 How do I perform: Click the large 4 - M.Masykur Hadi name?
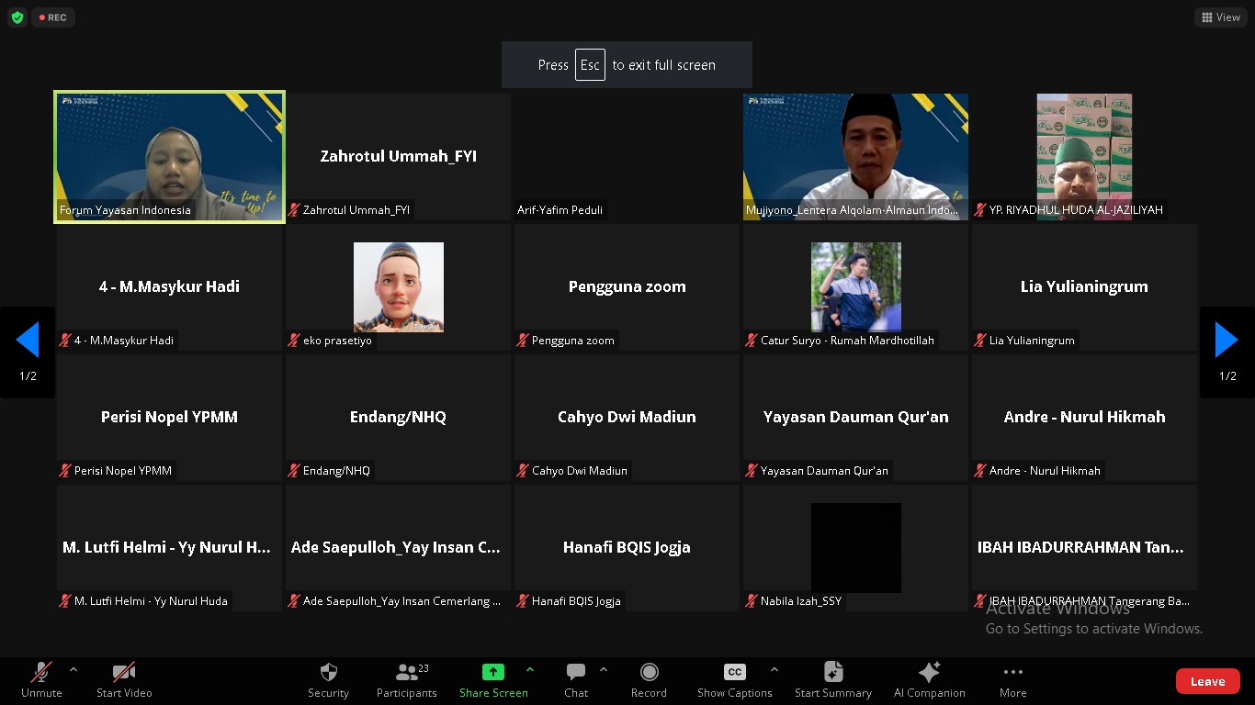pos(169,286)
